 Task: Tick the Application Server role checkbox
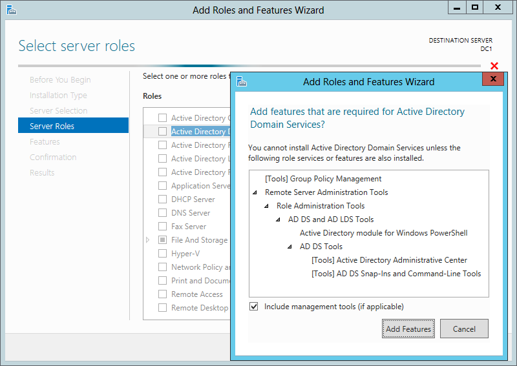[163, 186]
